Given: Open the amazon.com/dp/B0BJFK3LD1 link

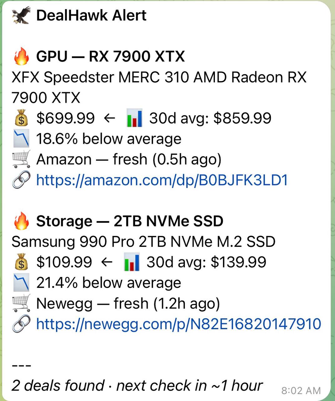Looking at the screenshot, I should tap(162, 180).
